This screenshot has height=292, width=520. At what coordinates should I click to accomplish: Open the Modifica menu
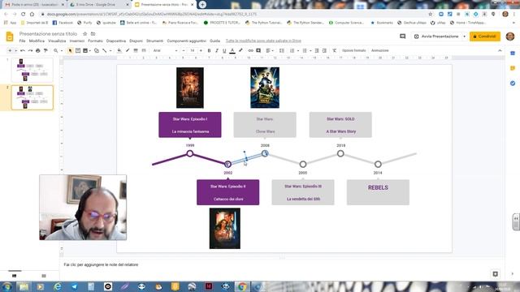(x=37, y=41)
